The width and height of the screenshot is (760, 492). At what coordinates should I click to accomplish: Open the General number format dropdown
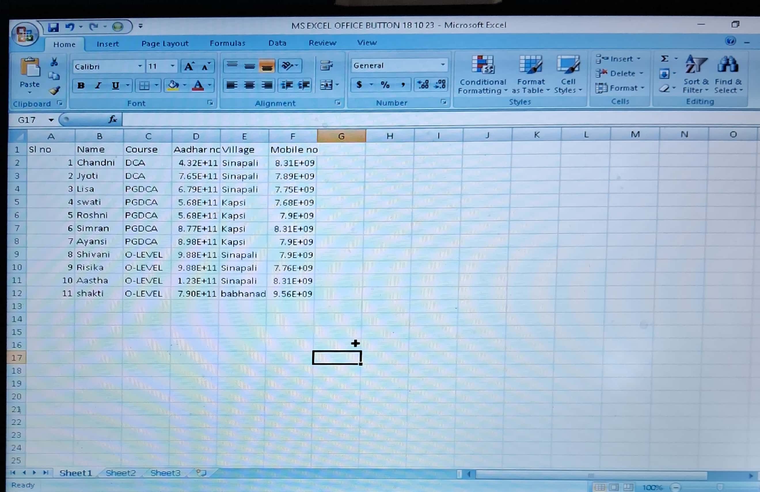click(x=443, y=65)
